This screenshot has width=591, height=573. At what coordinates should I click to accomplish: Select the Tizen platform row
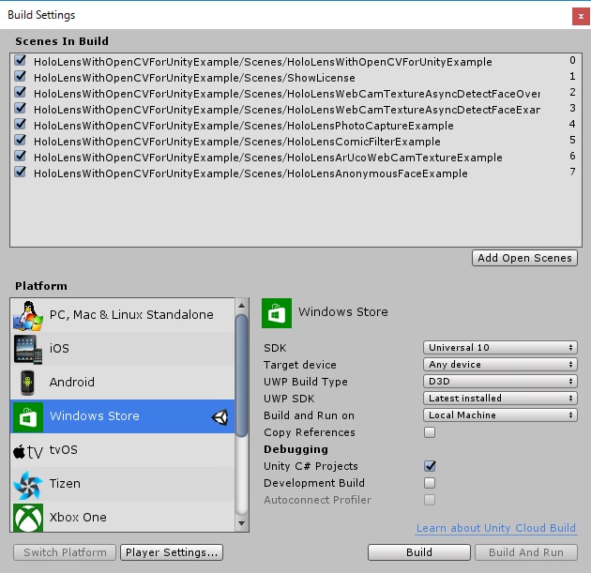click(x=123, y=484)
